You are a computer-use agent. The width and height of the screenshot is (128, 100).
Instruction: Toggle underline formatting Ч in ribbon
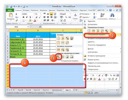[x=30, y=17]
